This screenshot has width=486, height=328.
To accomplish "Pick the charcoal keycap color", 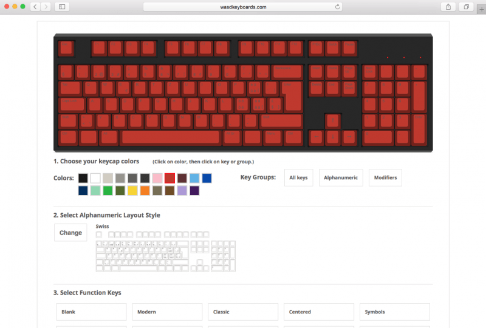I will click(145, 178).
